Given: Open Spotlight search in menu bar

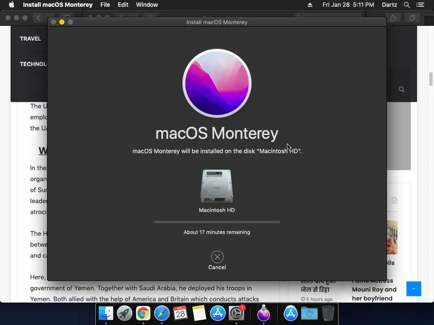Looking at the screenshot, I should coord(407,5).
